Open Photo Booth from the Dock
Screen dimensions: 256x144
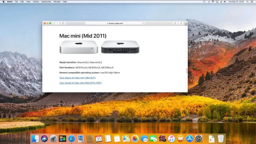(162, 139)
